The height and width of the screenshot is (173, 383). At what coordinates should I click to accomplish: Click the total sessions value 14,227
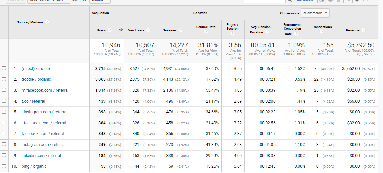(x=179, y=45)
